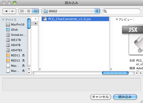The width and height of the screenshot is (143, 103).
Task: Select PCG_CharConverter_v1.0.jsx file
Action: [x=75, y=19]
